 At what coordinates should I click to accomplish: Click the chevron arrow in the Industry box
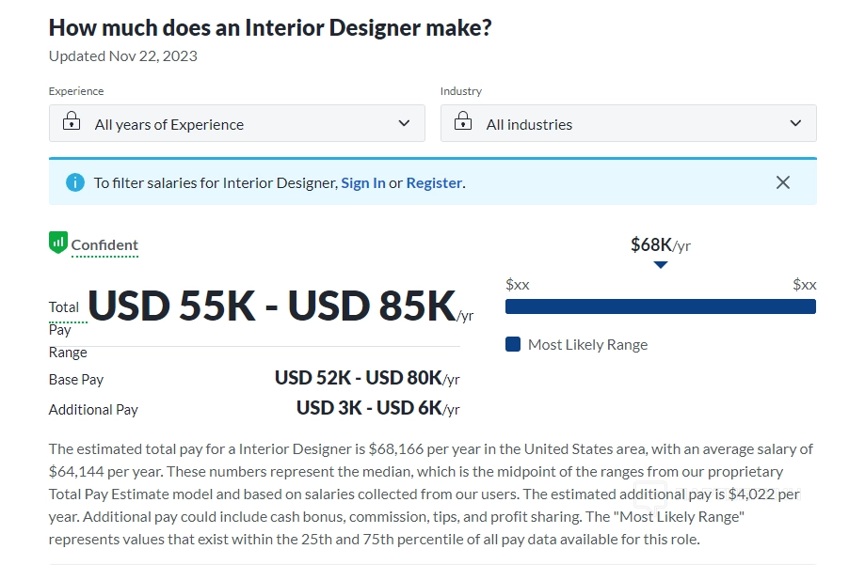click(x=795, y=123)
